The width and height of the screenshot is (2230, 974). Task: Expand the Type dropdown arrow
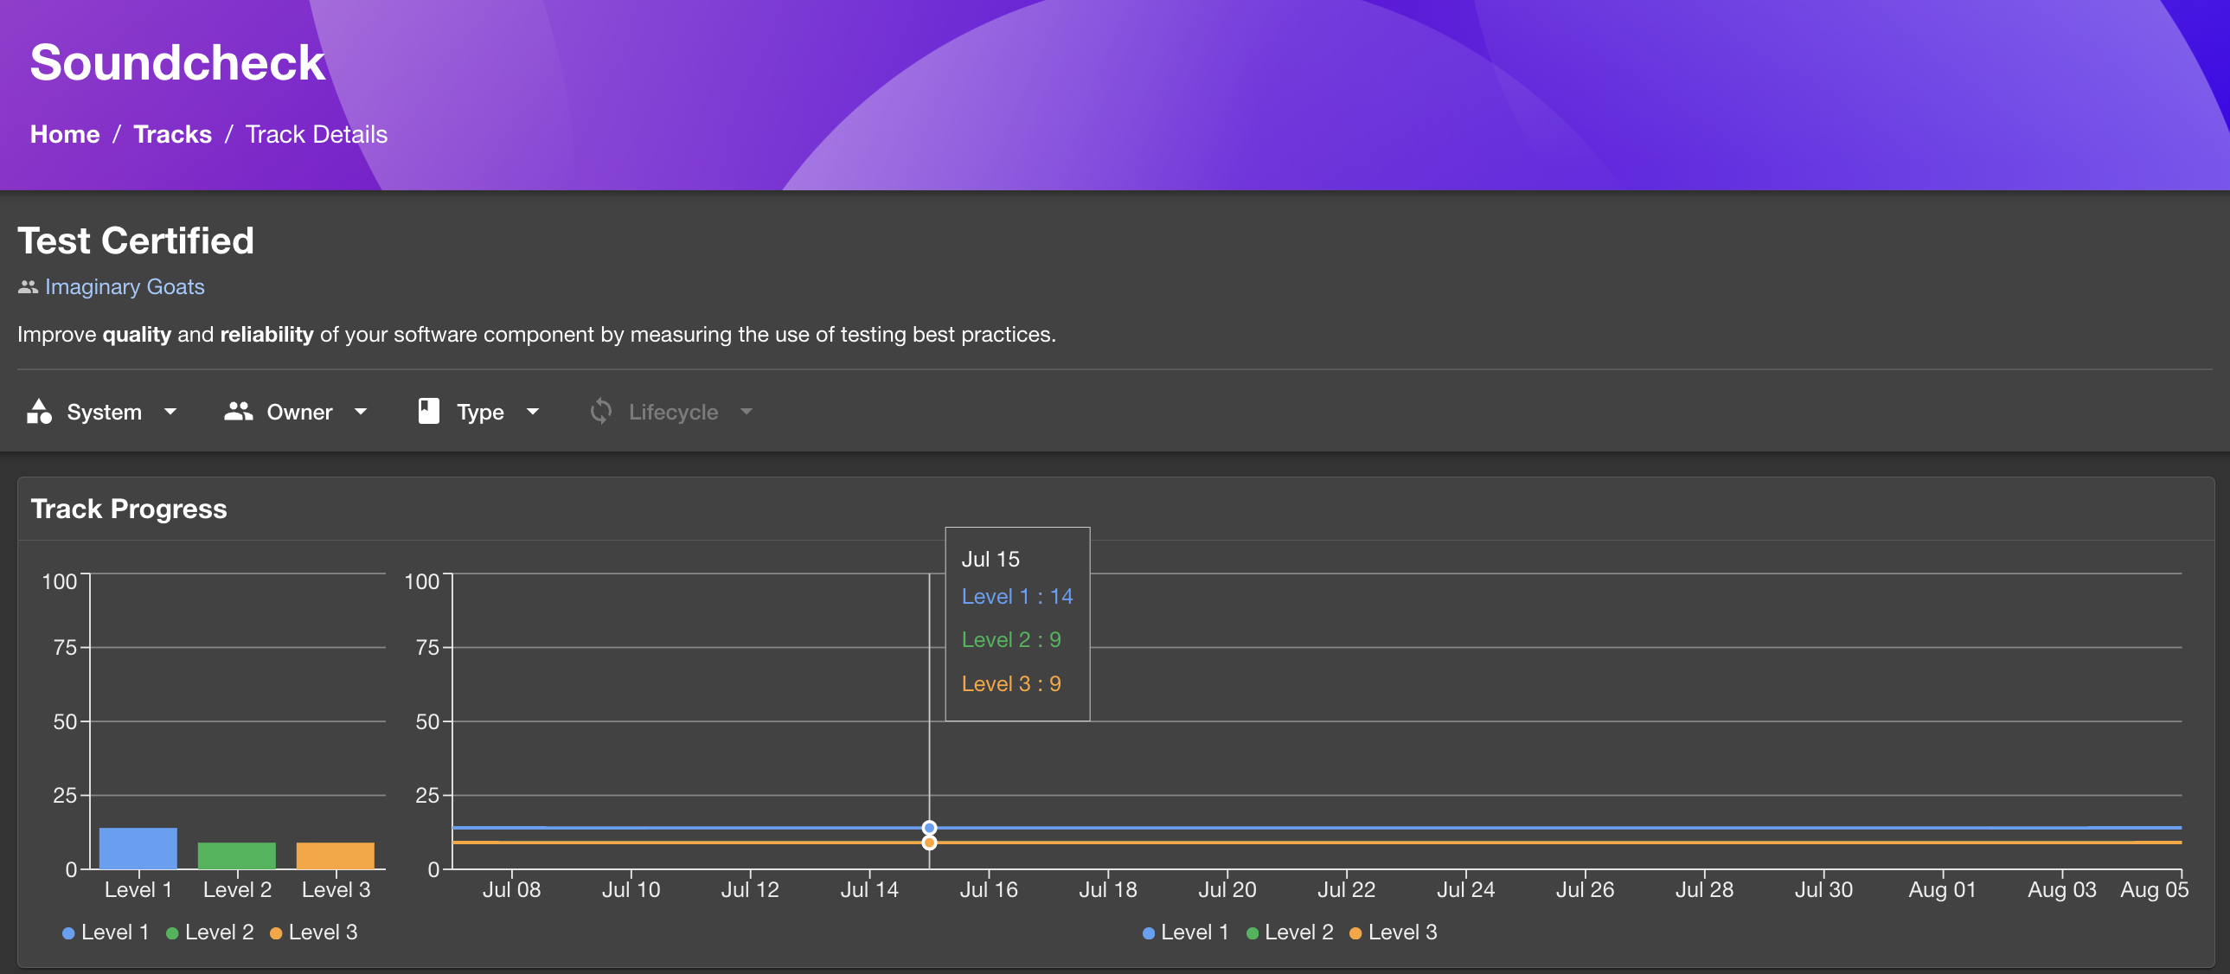[532, 412]
